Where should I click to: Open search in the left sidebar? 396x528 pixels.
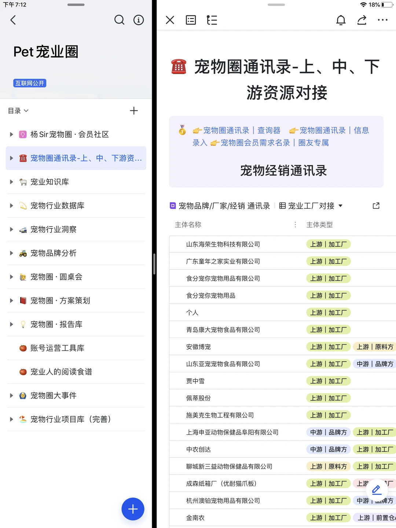point(120,20)
